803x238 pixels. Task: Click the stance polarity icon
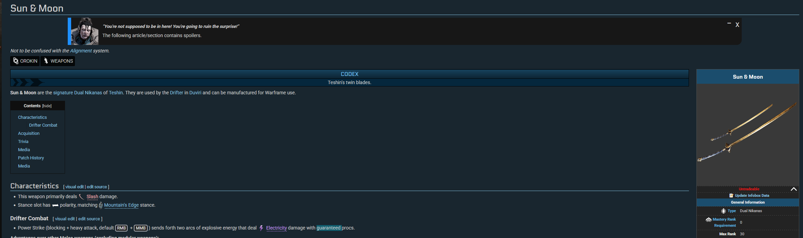tap(55, 205)
